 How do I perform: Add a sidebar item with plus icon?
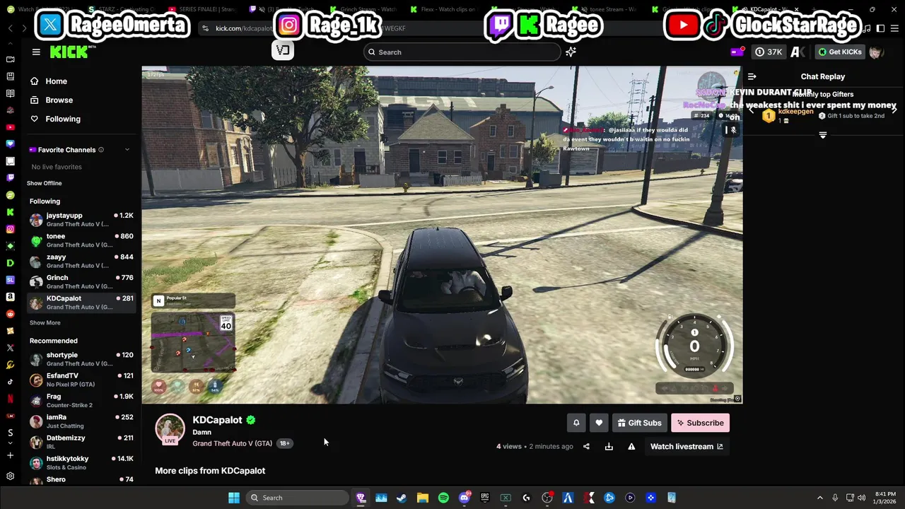pos(10,455)
